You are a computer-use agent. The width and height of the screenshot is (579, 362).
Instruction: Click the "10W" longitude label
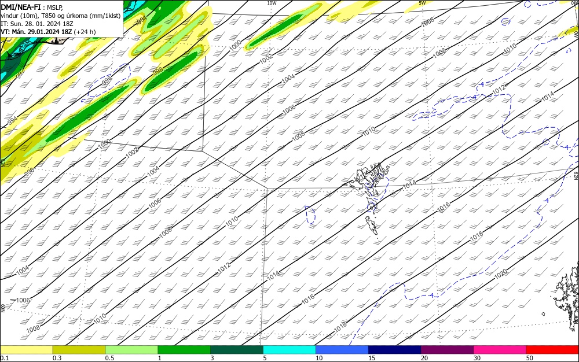(x=272, y=3)
